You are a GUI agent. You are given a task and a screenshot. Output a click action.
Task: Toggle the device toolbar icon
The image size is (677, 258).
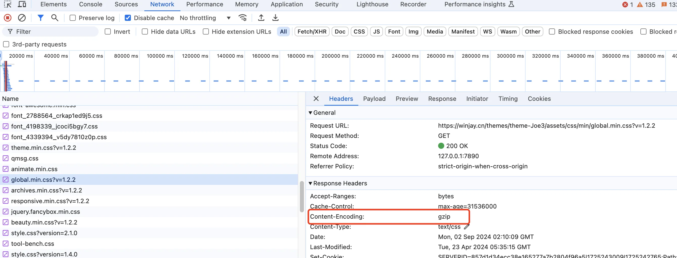coord(22,4)
